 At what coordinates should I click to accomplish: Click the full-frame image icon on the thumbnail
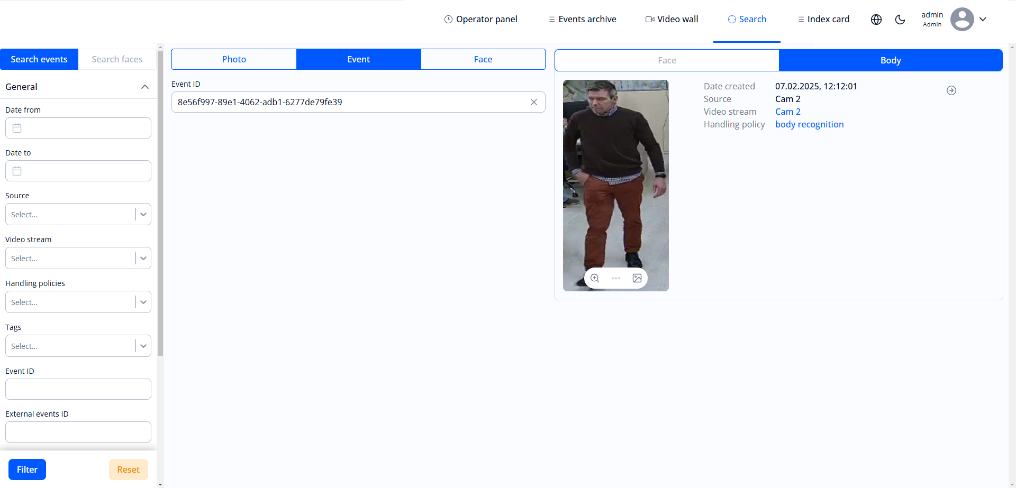[637, 278]
